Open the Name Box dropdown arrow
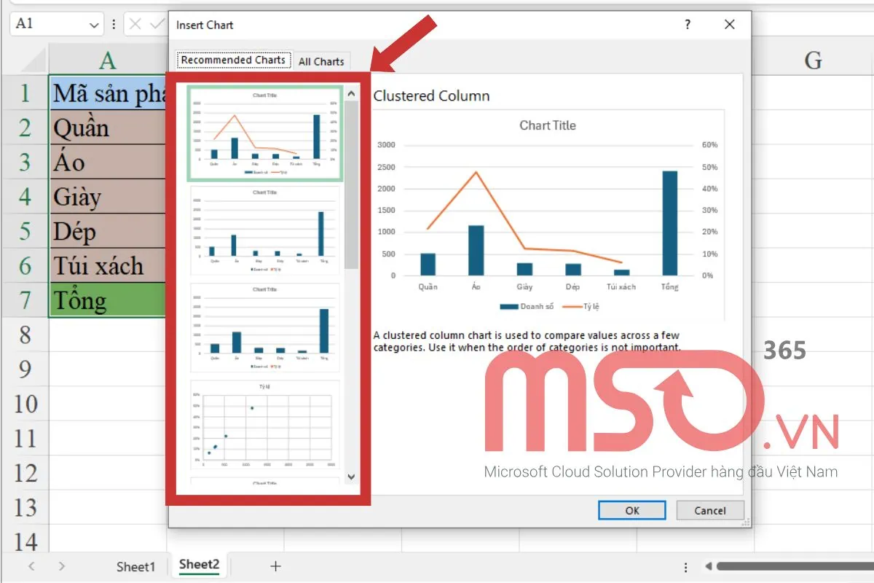This screenshot has height=583, width=874. click(94, 24)
